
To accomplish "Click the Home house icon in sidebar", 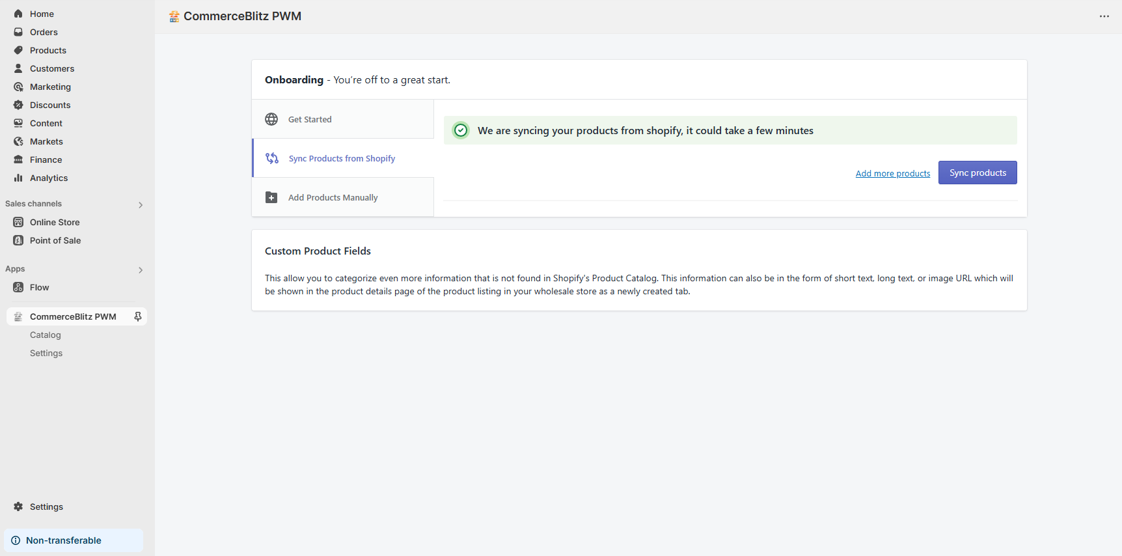I will [18, 14].
